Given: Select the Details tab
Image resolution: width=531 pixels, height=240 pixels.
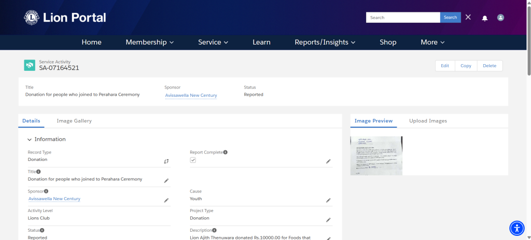Looking at the screenshot, I should (x=31, y=121).
